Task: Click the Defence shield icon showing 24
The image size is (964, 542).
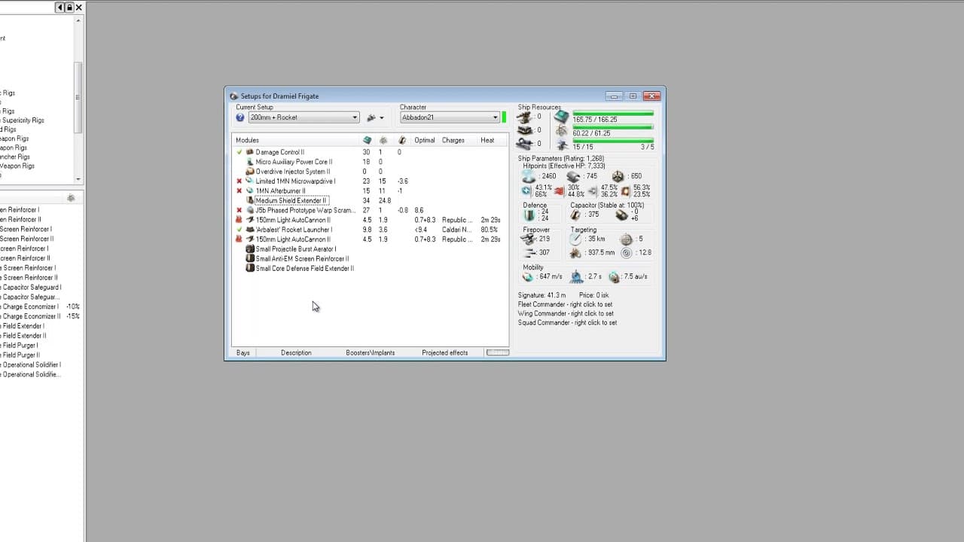Action: (529, 215)
